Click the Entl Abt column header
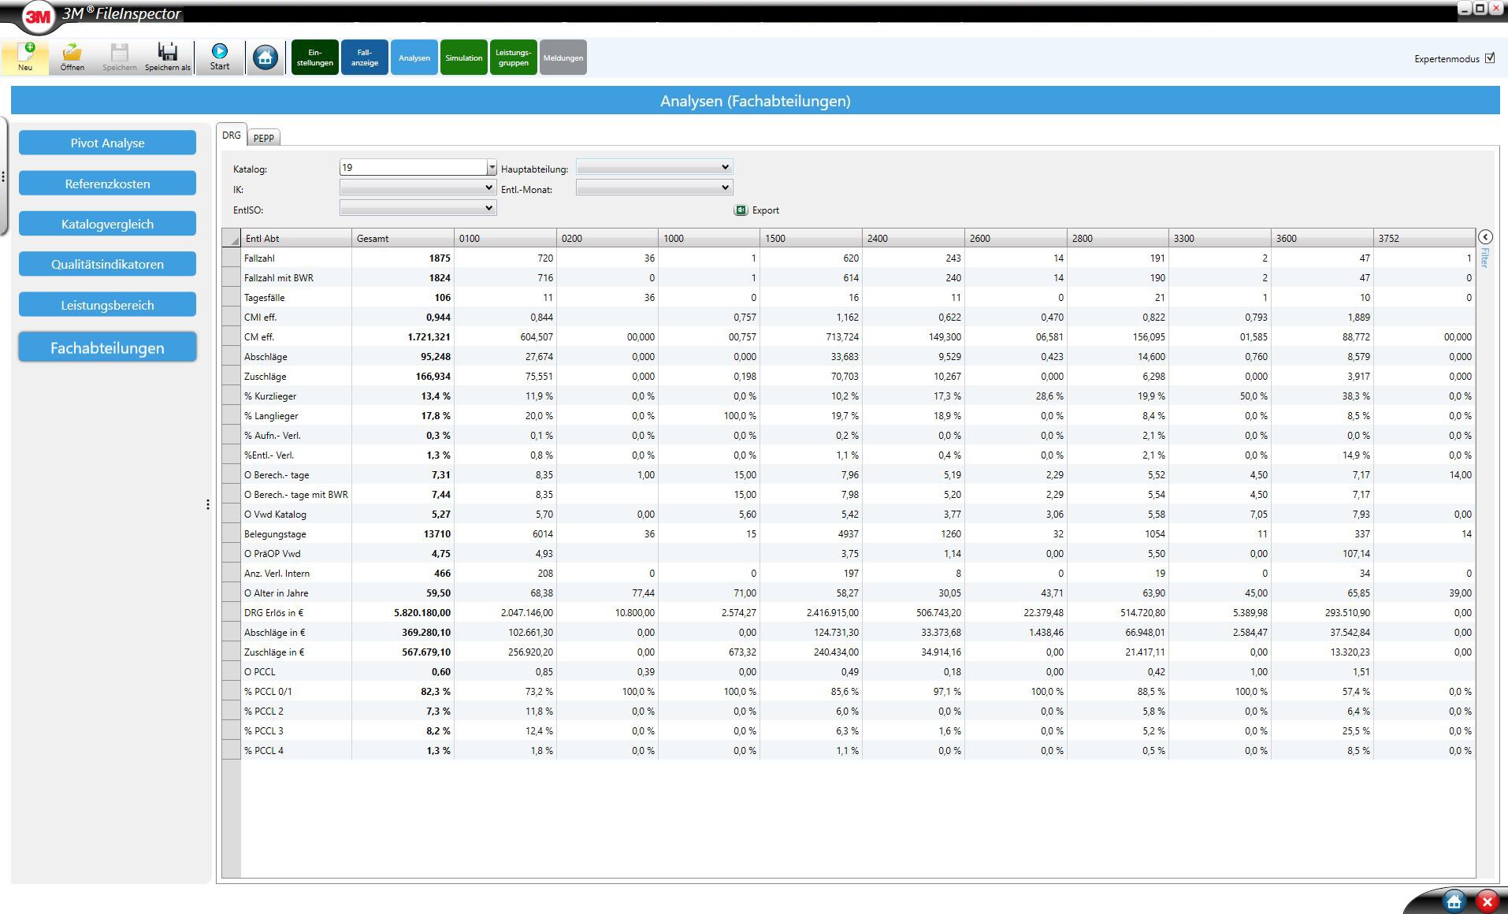The height and width of the screenshot is (914, 1508). click(x=296, y=238)
